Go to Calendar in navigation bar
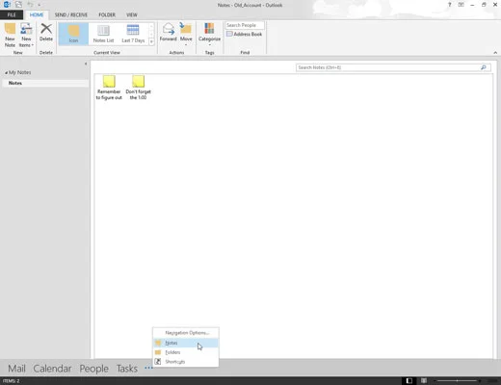 [52, 369]
